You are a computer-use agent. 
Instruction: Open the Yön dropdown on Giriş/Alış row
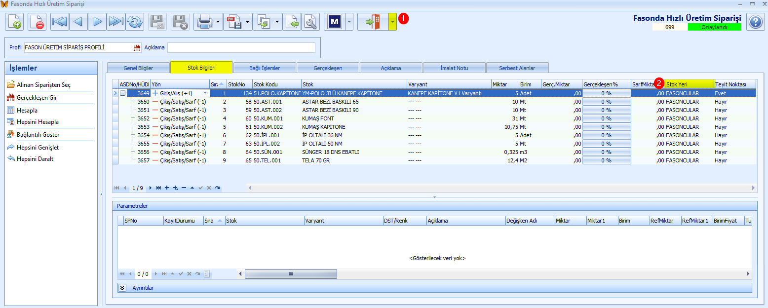click(205, 93)
